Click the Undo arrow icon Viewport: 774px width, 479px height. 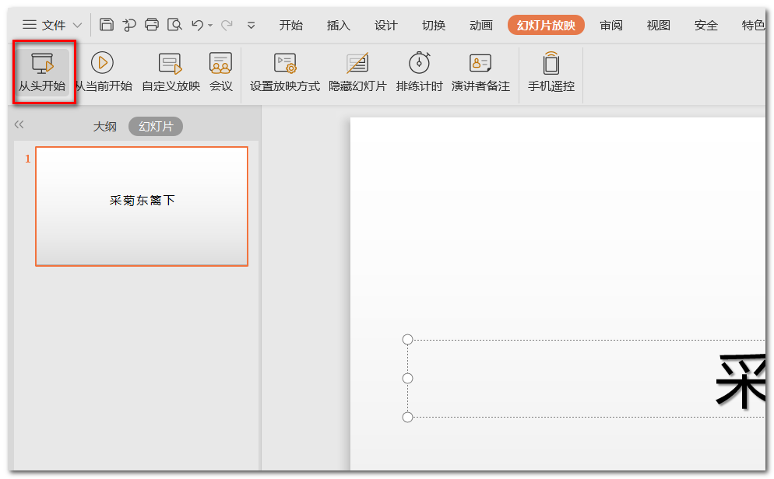198,25
